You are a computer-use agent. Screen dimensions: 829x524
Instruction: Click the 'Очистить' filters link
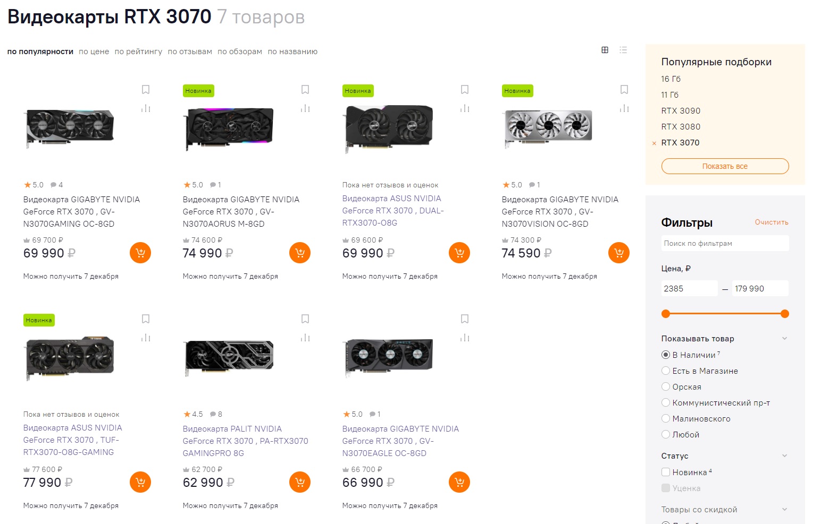tap(772, 222)
